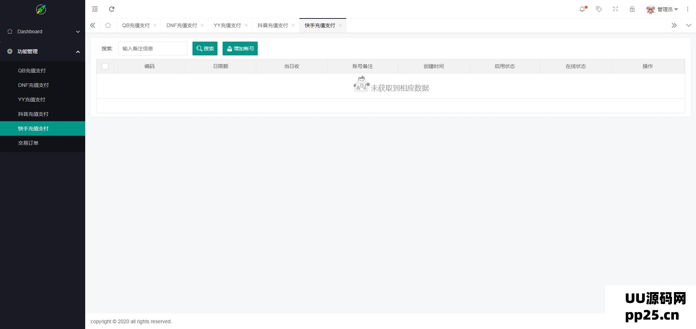696x329 pixels.
Task: Open fullscreen mode via the expand icon
Action: tap(615, 9)
